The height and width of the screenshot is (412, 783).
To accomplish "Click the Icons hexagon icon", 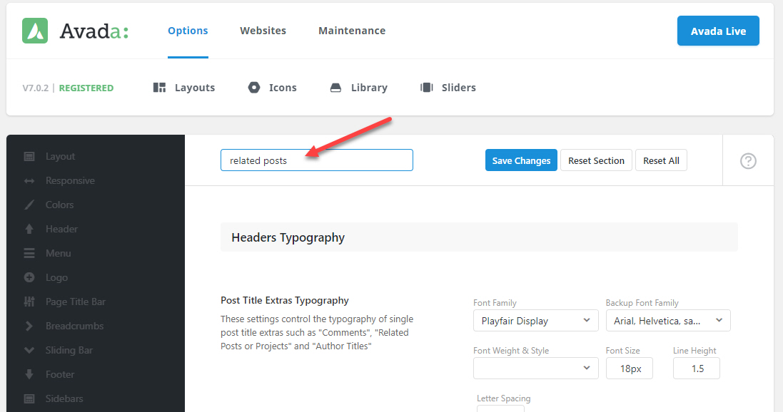I will 254,88.
